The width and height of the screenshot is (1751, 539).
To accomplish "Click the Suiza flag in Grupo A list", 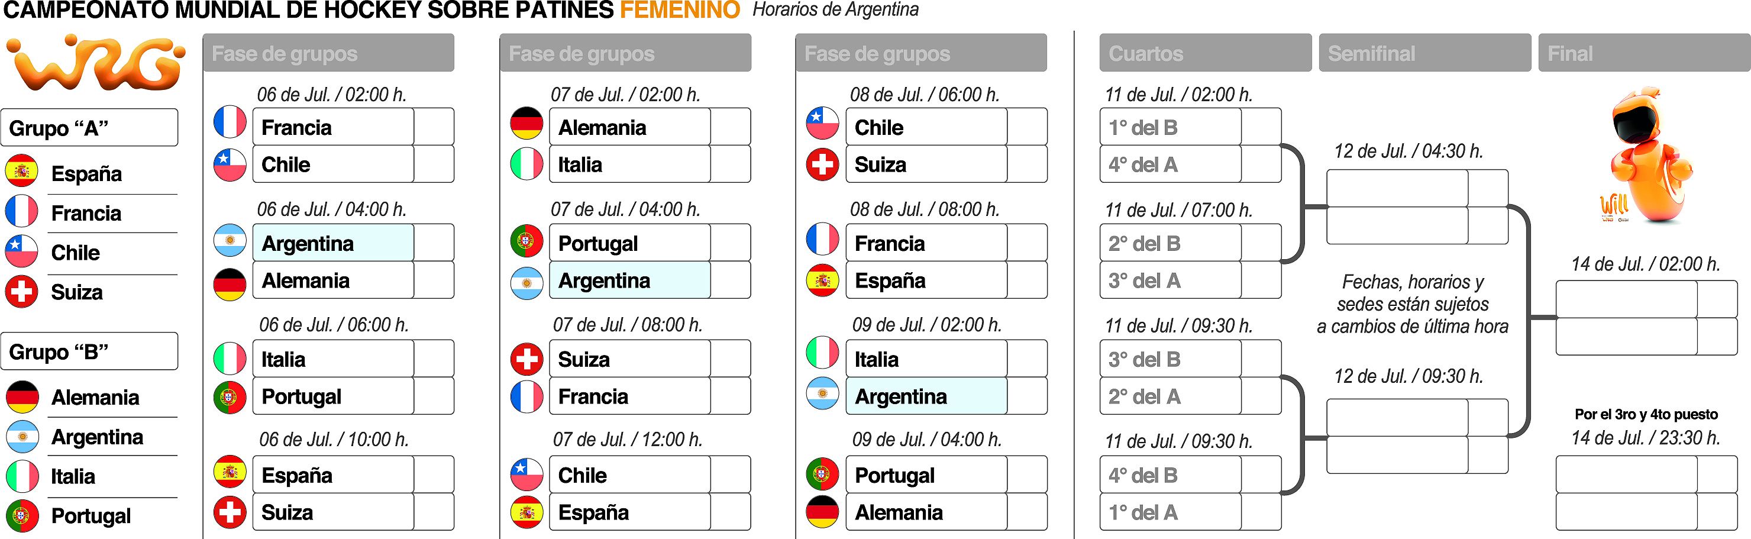I will (x=21, y=292).
